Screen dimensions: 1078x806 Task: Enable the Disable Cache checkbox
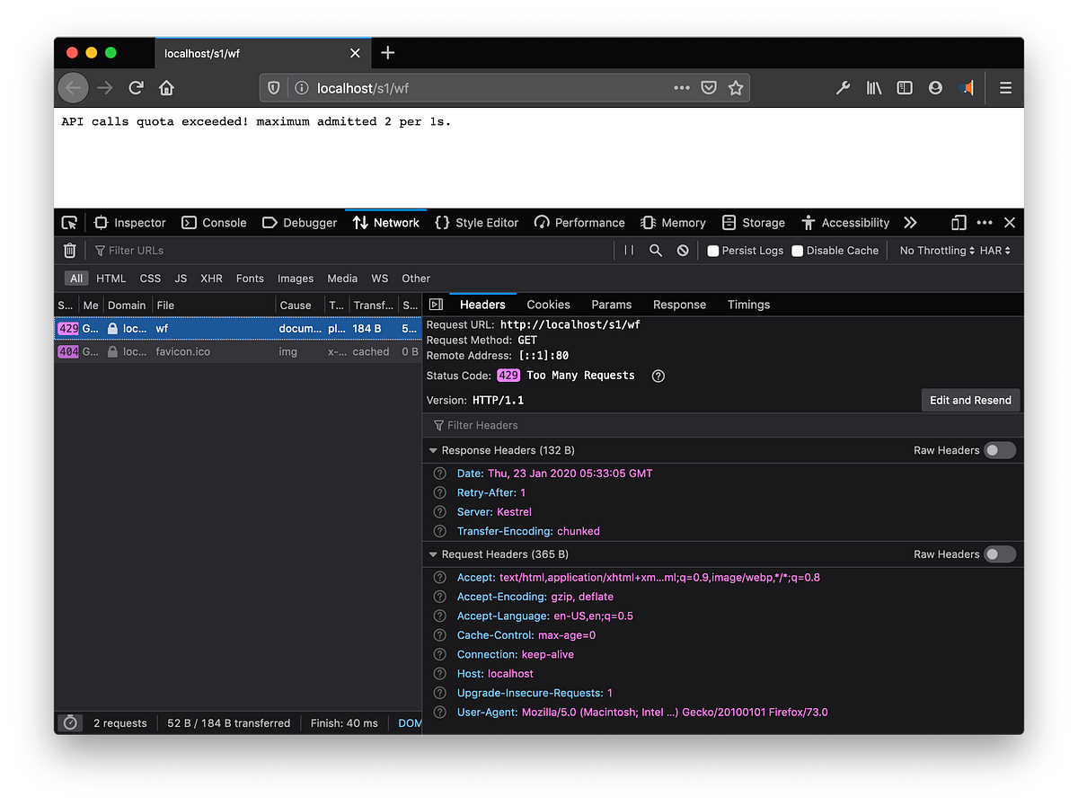pos(797,251)
